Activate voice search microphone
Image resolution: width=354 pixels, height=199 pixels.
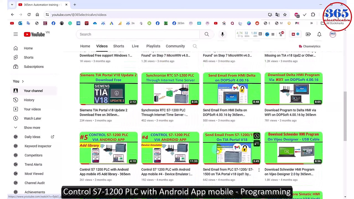click(222, 34)
